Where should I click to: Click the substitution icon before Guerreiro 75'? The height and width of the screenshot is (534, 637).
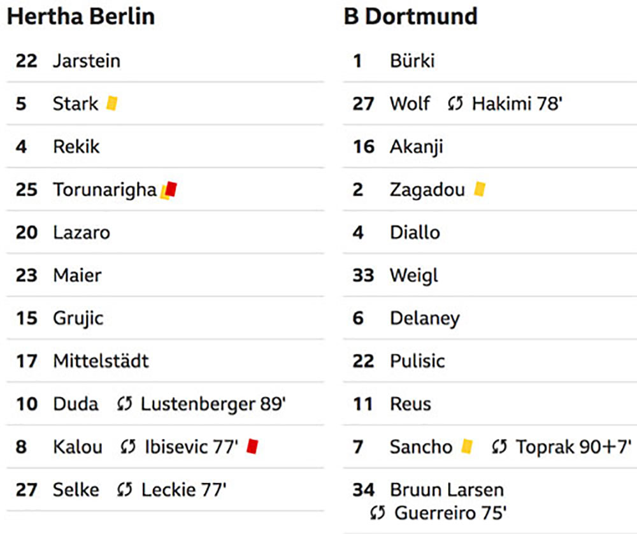pyautogui.click(x=377, y=513)
